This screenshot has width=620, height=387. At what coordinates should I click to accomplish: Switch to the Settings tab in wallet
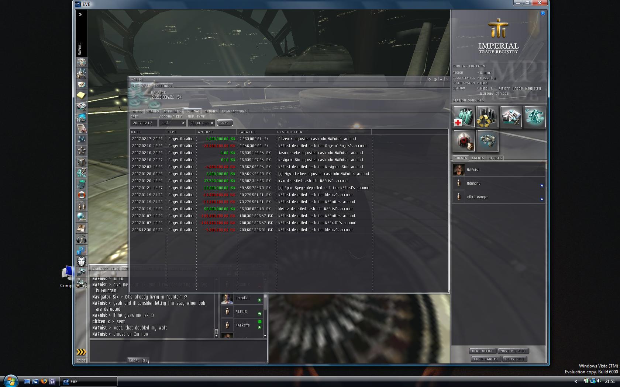pos(164,86)
